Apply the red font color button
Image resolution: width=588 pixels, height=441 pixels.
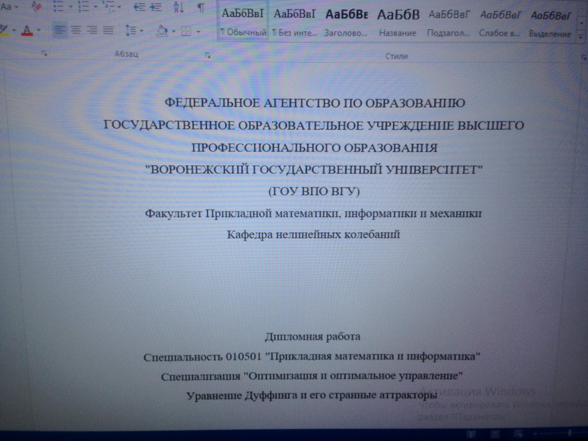[x=27, y=30]
